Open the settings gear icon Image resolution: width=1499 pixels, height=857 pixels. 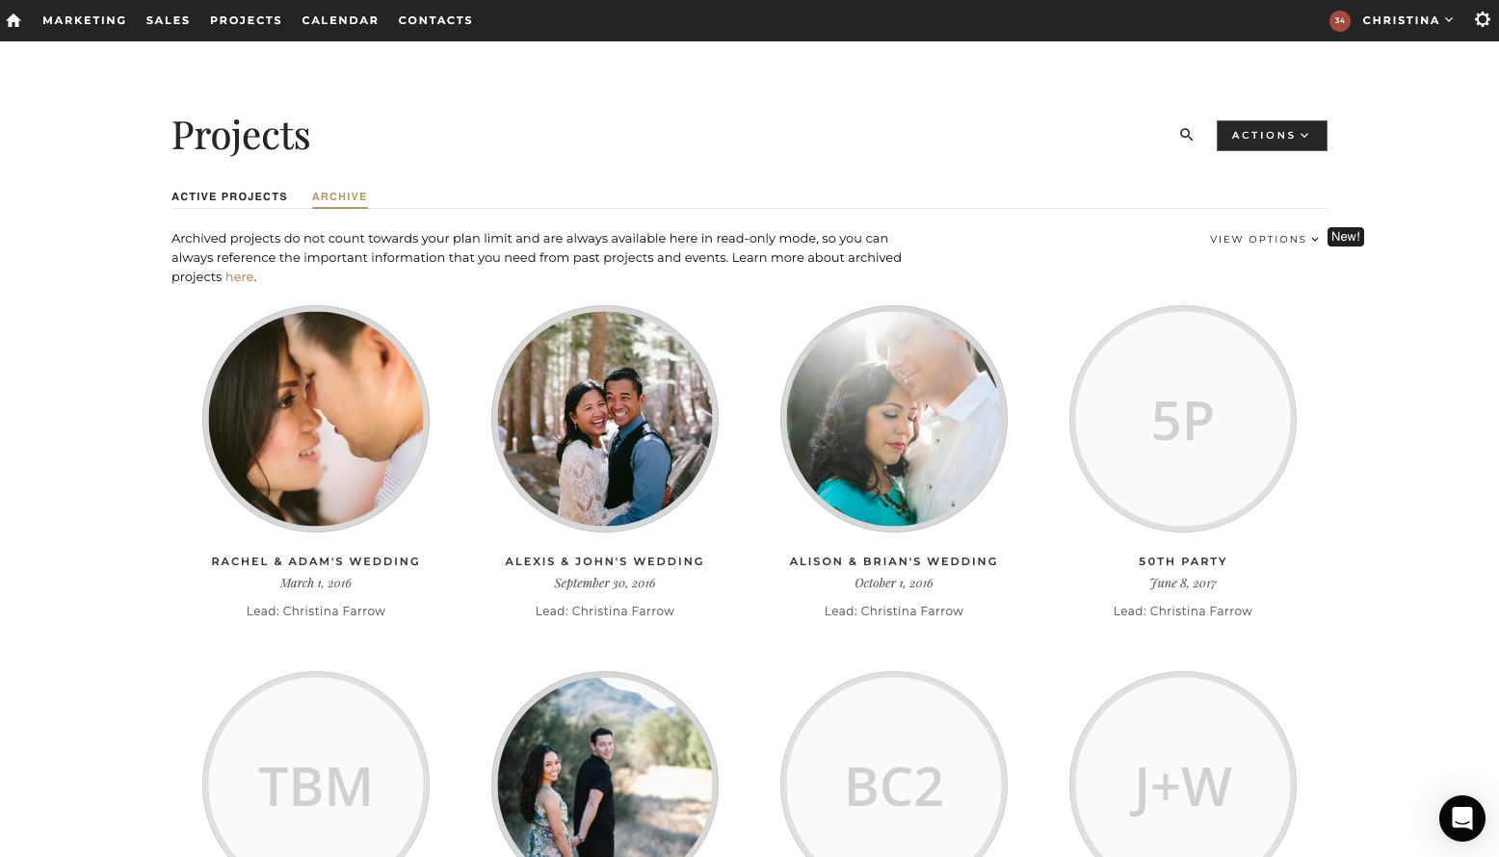[x=1482, y=19]
